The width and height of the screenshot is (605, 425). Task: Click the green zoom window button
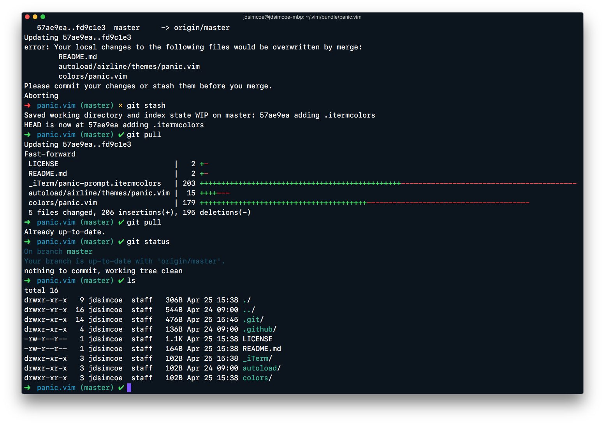coord(43,17)
